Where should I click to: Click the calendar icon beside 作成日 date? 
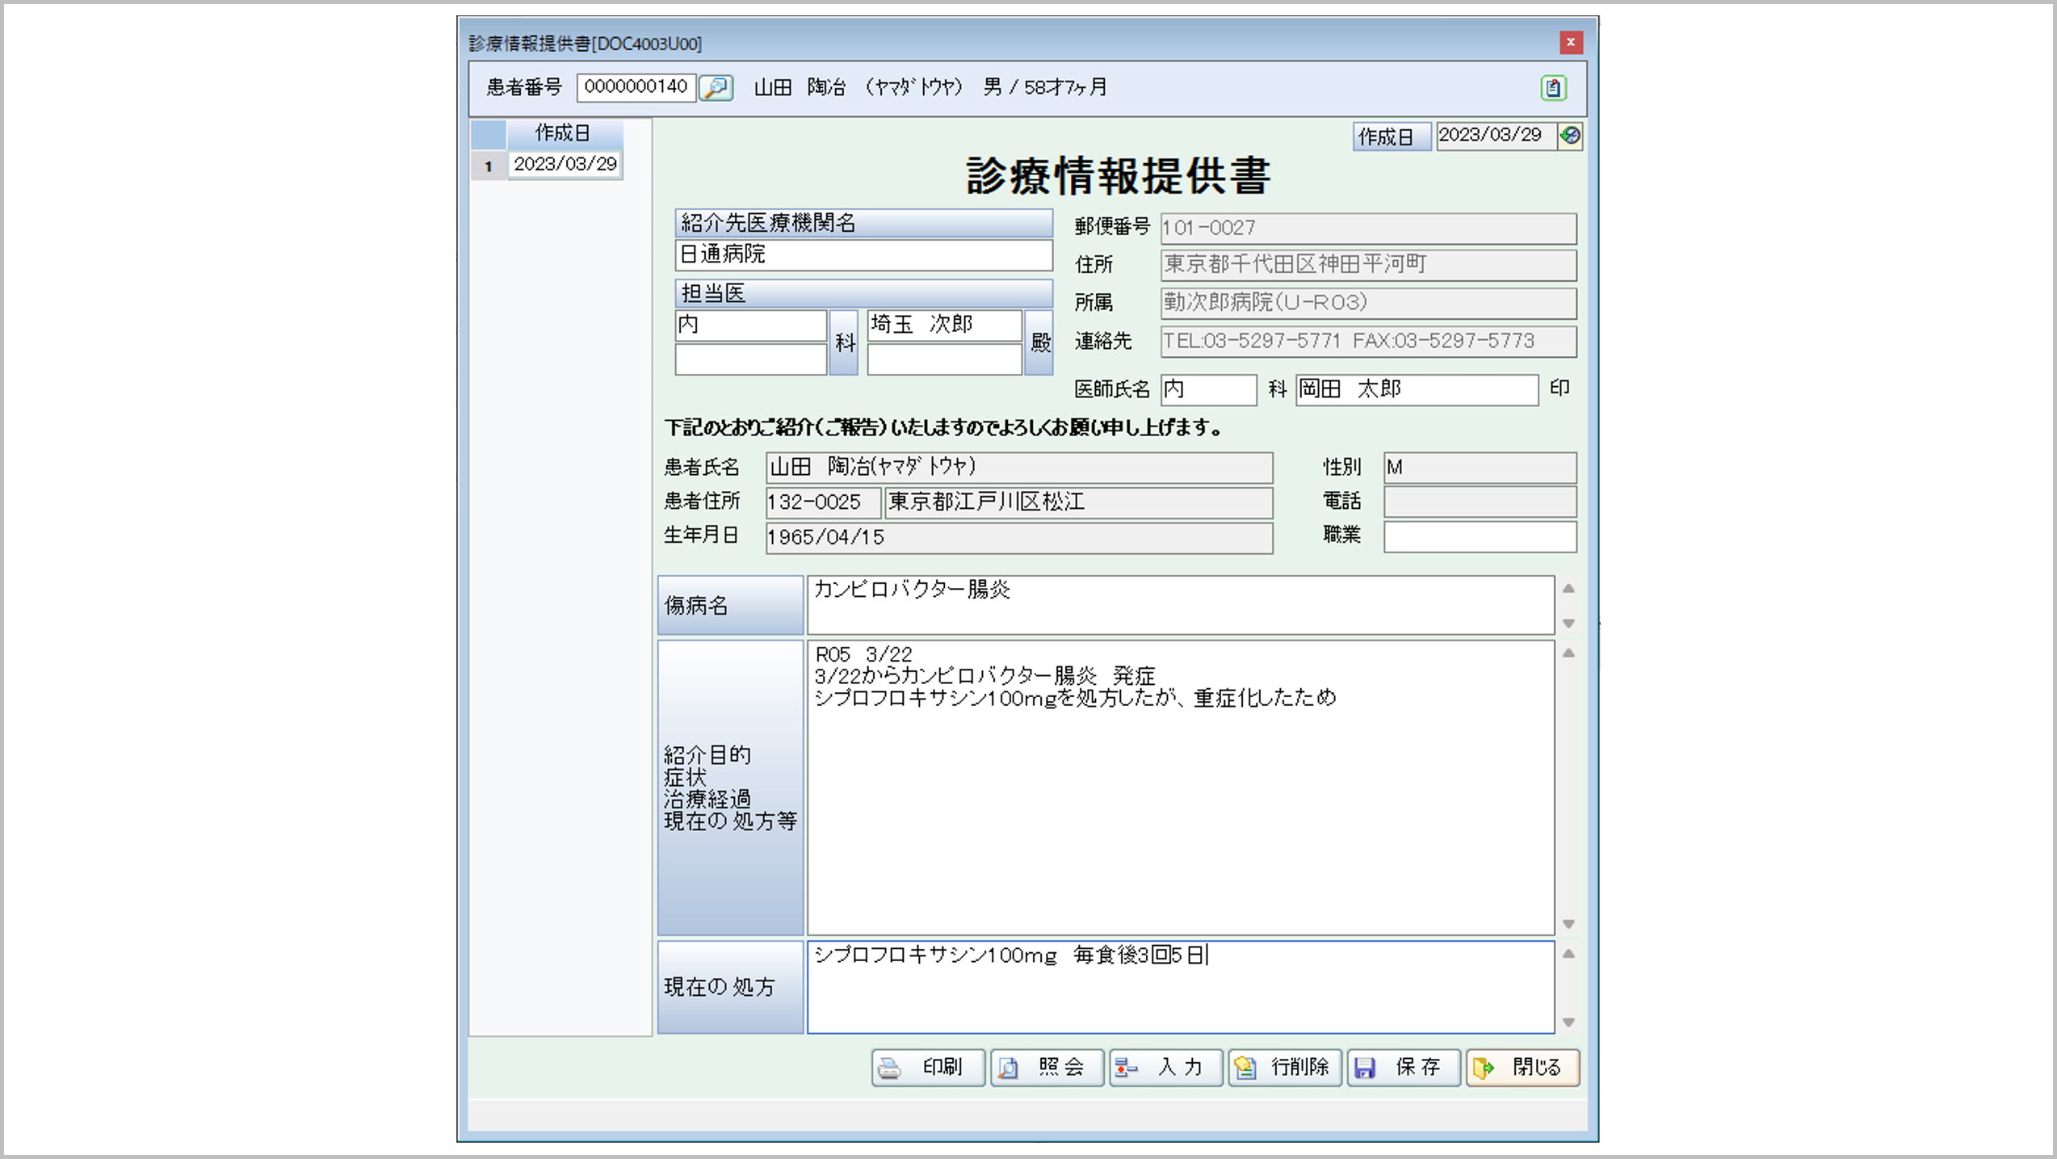1570,136
